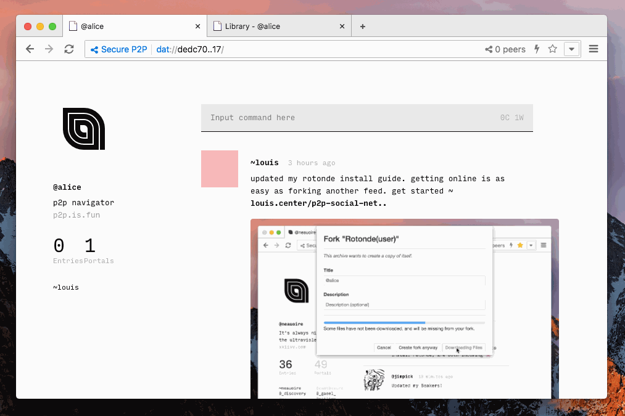This screenshot has height=416, width=625.
Task: Bookmark this page with the star icon
Action: (552, 49)
